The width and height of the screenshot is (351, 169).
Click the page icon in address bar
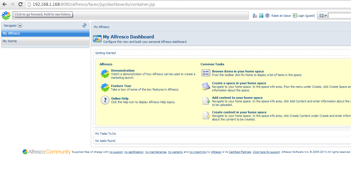[29, 4]
